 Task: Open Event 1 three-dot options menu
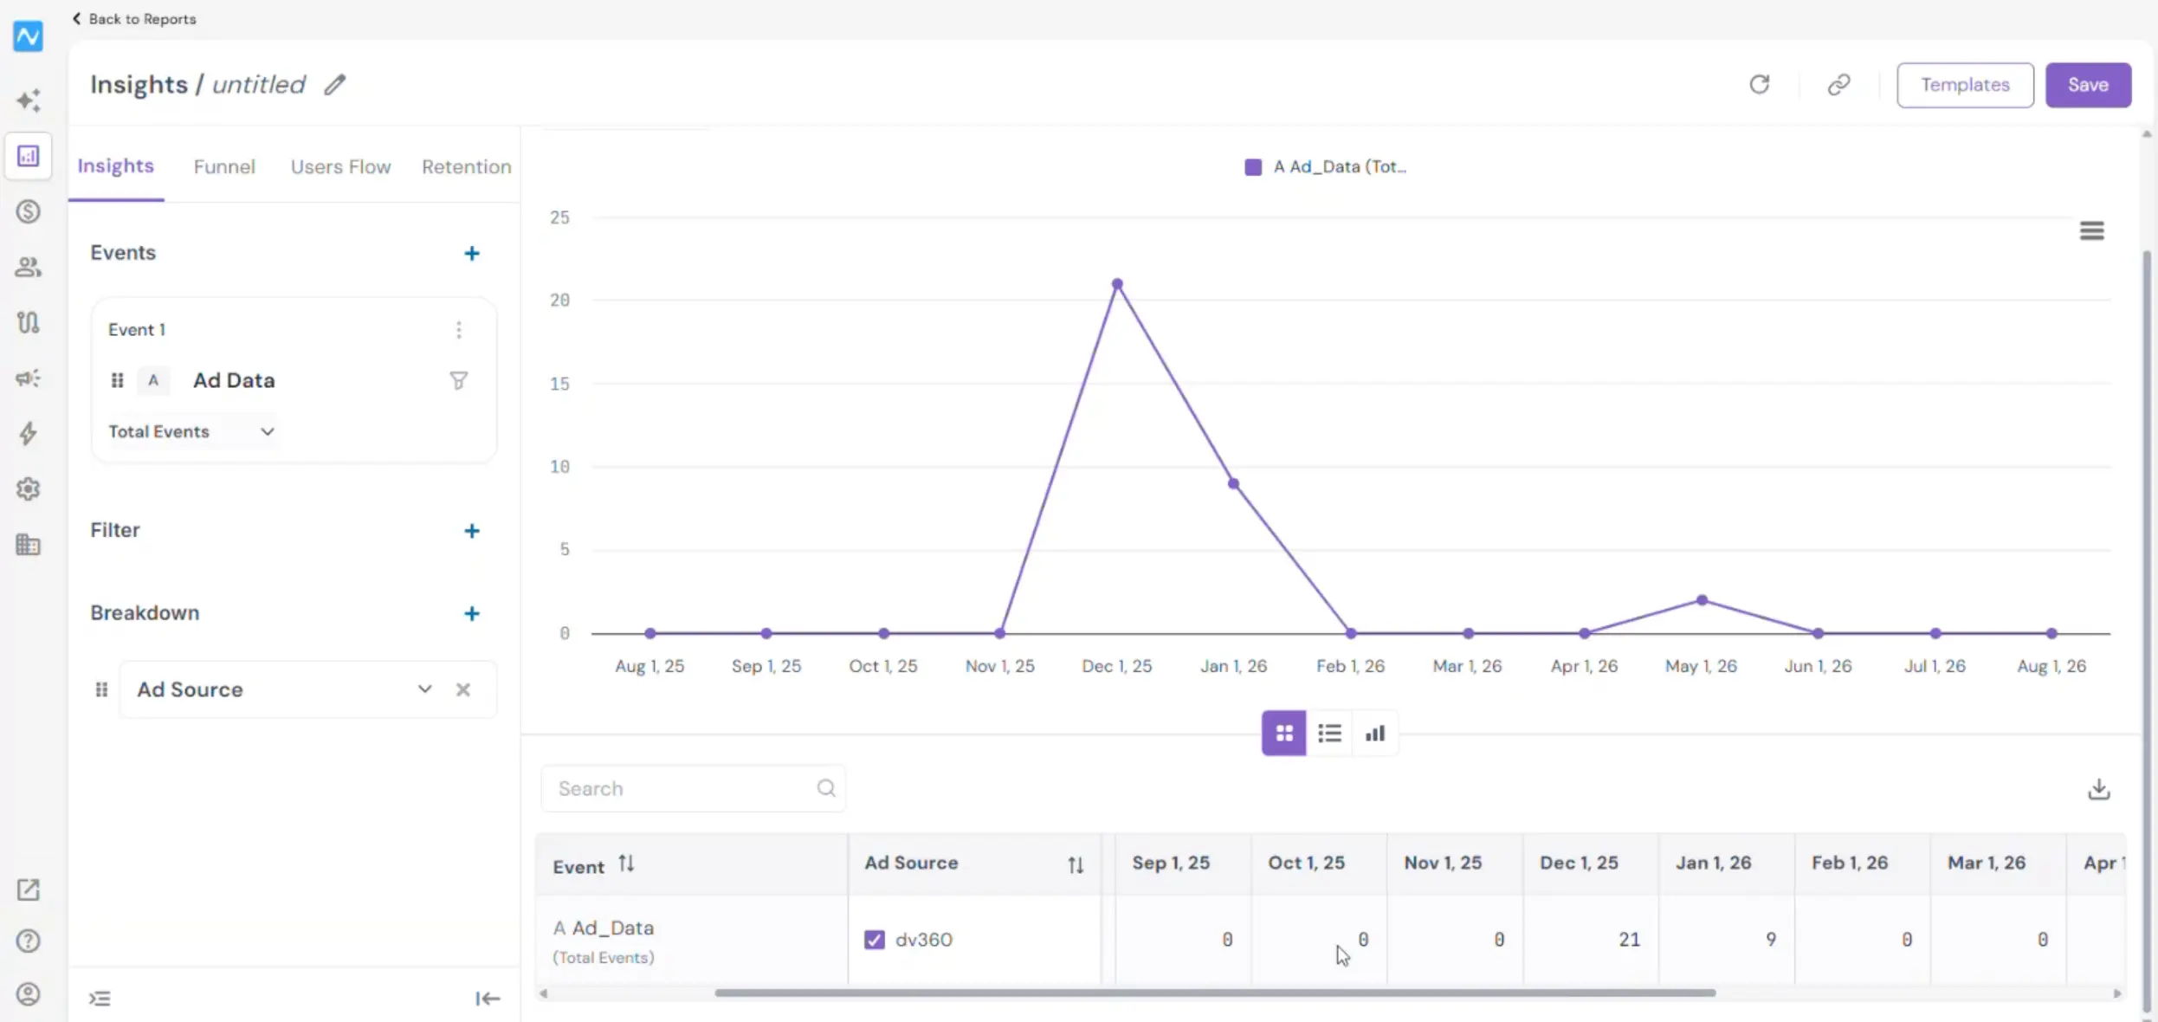[459, 330]
